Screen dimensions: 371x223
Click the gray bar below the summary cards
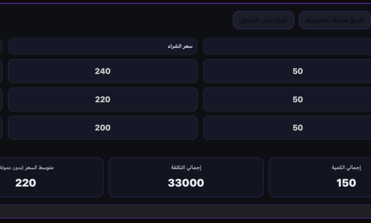pyautogui.click(x=185, y=211)
